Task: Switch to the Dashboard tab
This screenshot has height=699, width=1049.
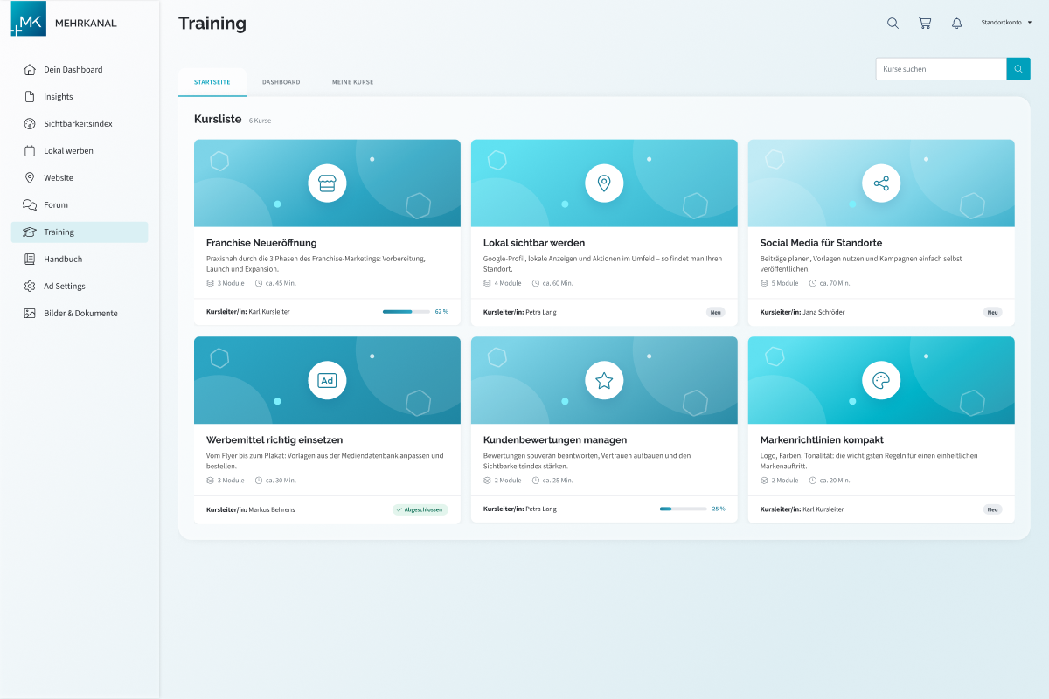Action: pyautogui.click(x=281, y=82)
